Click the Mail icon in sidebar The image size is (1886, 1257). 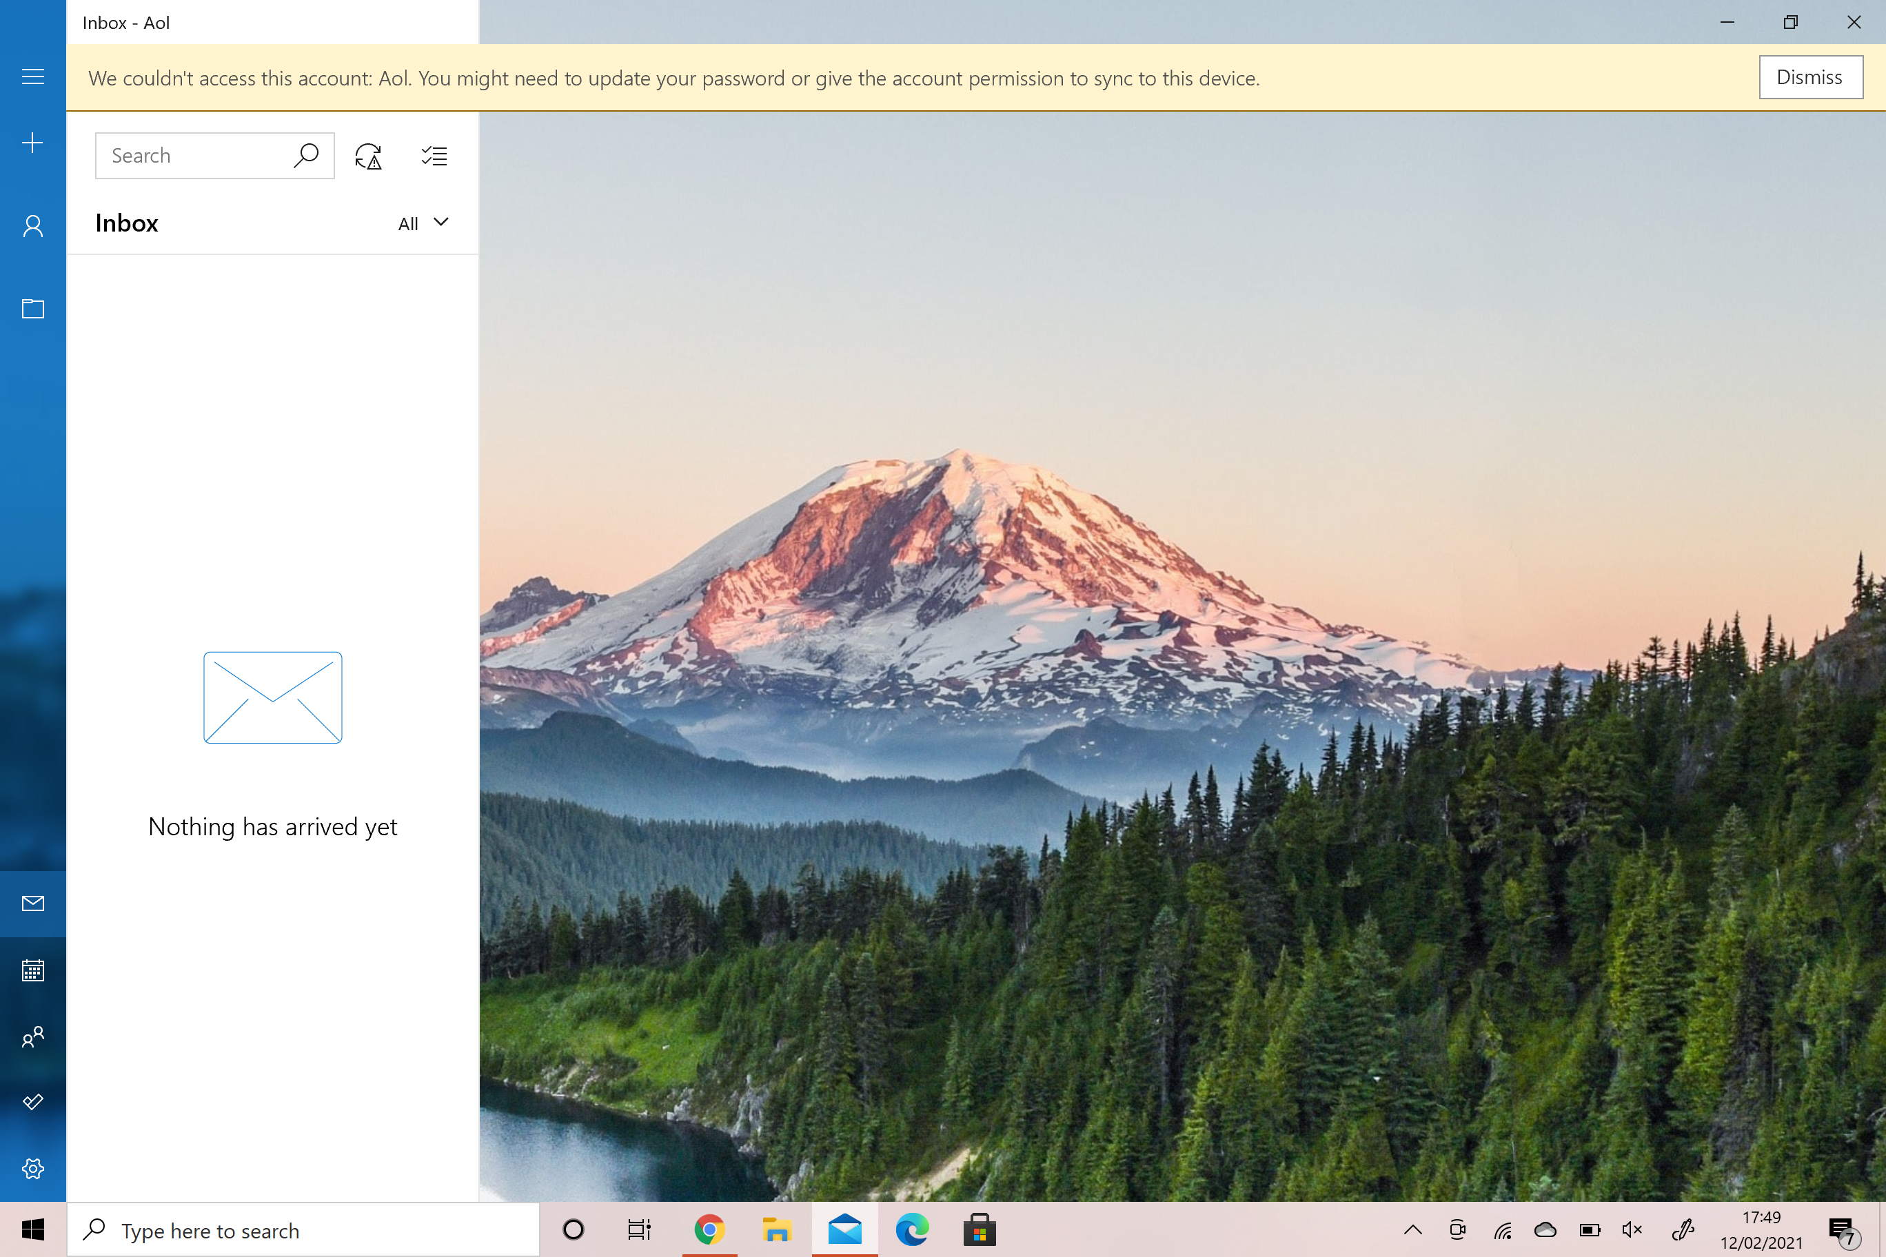click(x=32, y=902)
